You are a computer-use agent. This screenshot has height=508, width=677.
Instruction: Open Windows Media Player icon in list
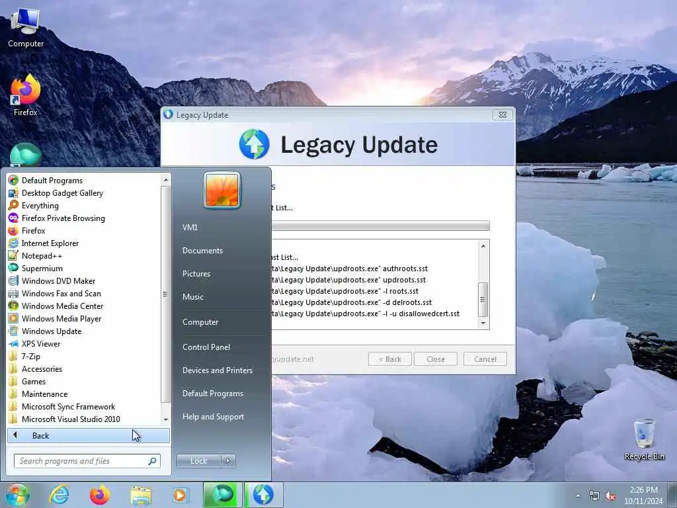tap(13, 318)
